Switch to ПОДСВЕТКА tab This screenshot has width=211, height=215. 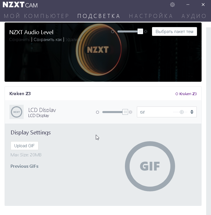[99, 16]
